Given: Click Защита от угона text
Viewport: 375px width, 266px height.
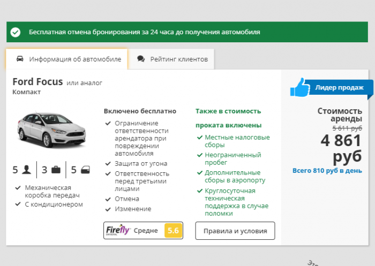Looking at the screenshot, I should (141, 164).
